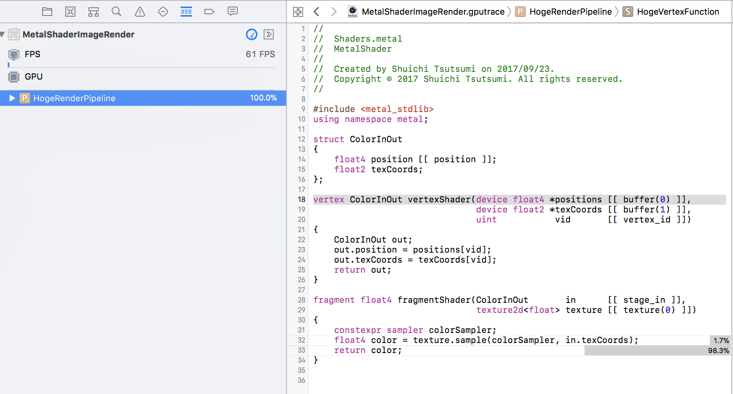Select the magnifying glass search navigator

(116, 12)
